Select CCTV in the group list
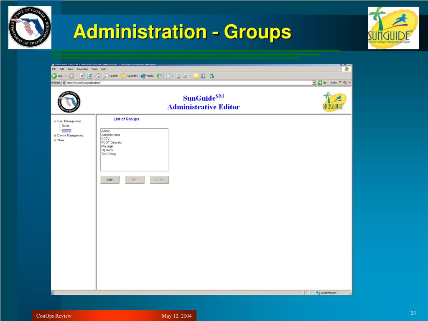428x321 pixels. click(x=105, y=139)
